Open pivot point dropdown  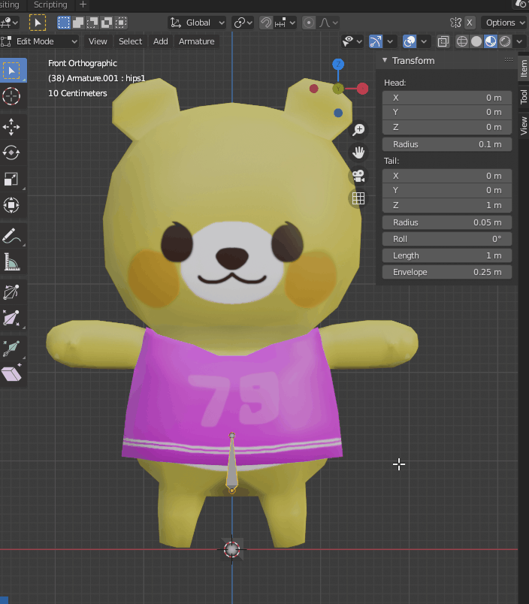(x=243, y=23)
